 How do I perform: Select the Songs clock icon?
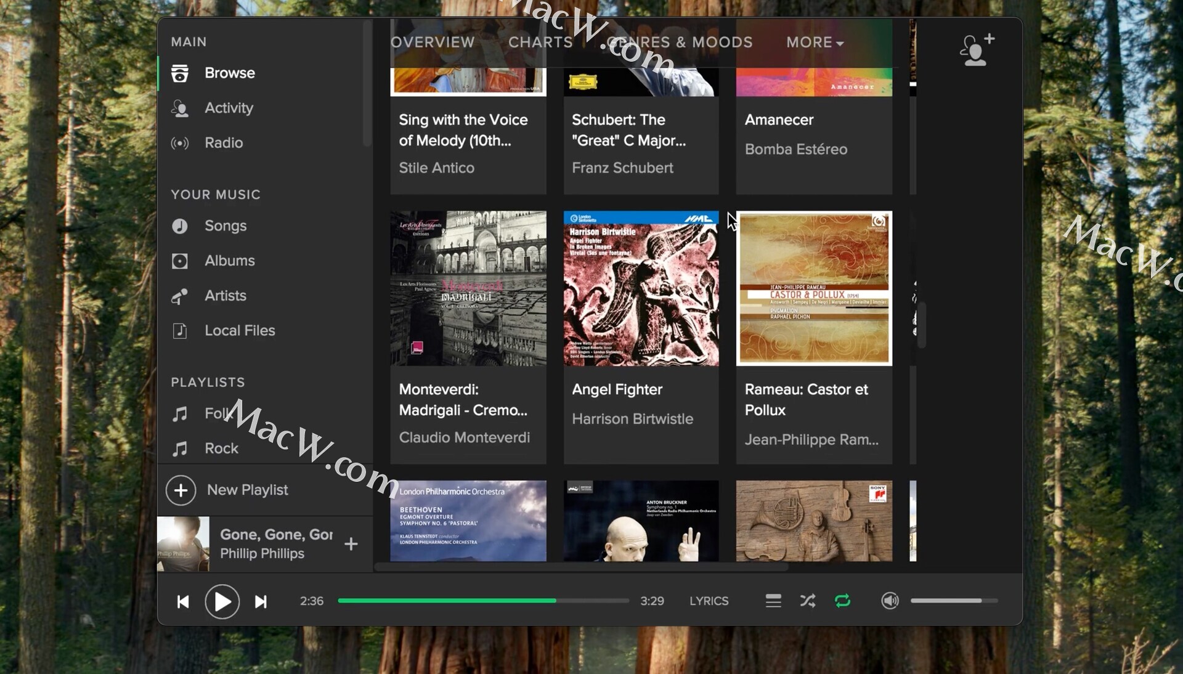(179, 226)
